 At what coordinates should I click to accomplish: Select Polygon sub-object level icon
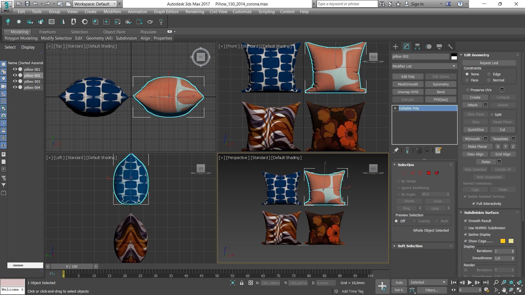pos(429,173)
